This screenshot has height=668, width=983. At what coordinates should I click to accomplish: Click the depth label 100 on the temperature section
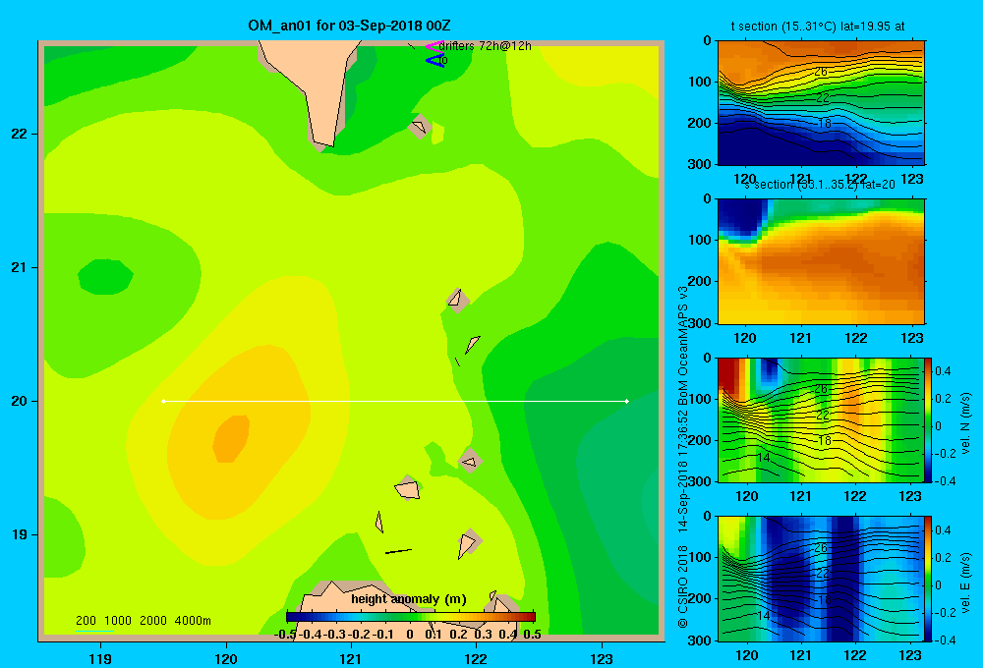(x=701, y=82)
